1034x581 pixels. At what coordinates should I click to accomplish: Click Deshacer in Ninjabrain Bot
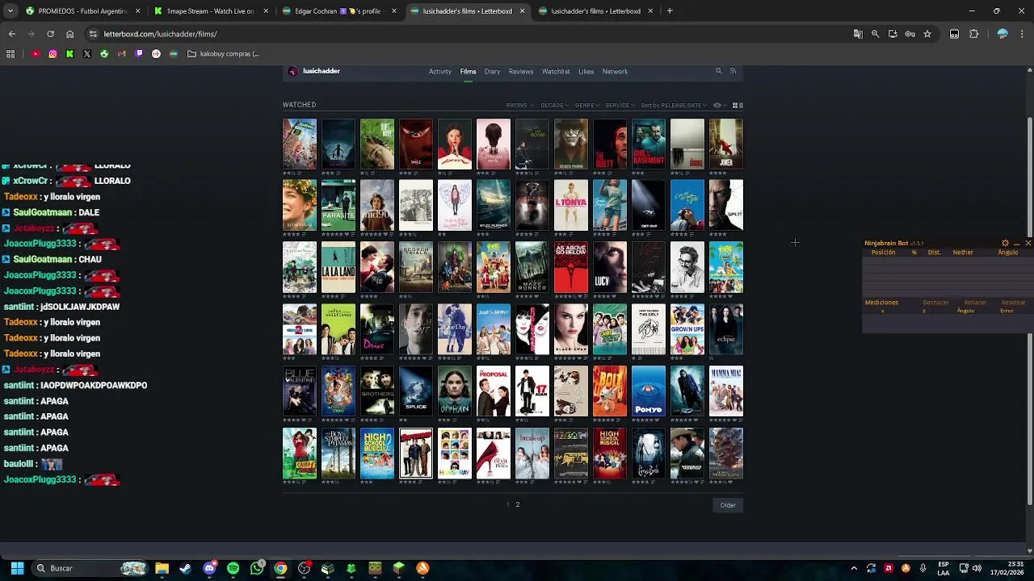pos(935,303)
